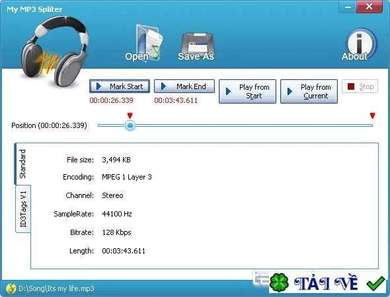The width and height of the screenshot is (390, 297).
Task: Click the music icon in status bar
Action: (11, 288)
